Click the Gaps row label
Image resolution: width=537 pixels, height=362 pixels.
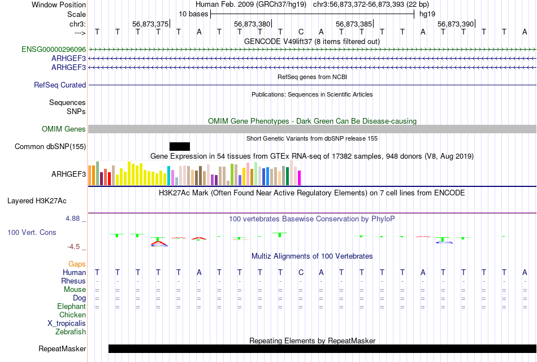coord(77,264)
